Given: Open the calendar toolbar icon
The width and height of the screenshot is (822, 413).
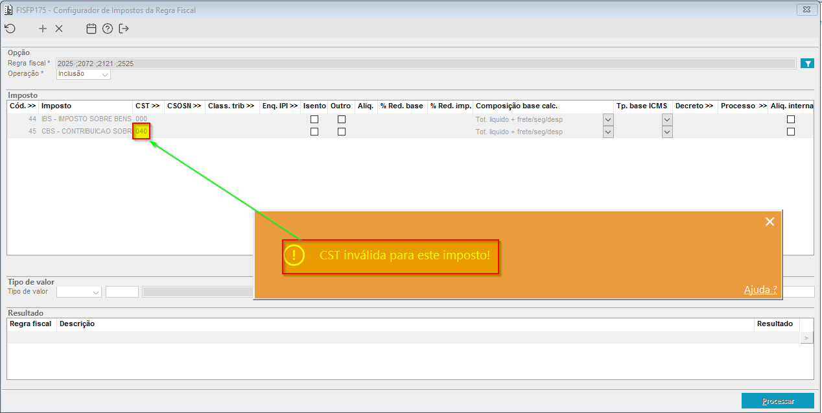Looking at the screenshot, I should tap(91, 29).
